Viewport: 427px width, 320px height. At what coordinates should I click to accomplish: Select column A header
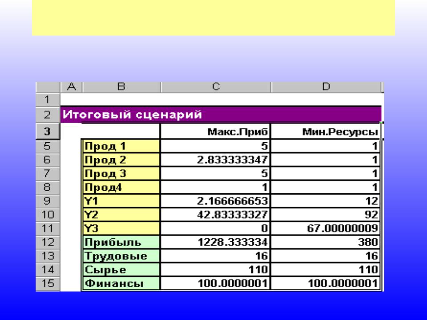click(71, 87)
